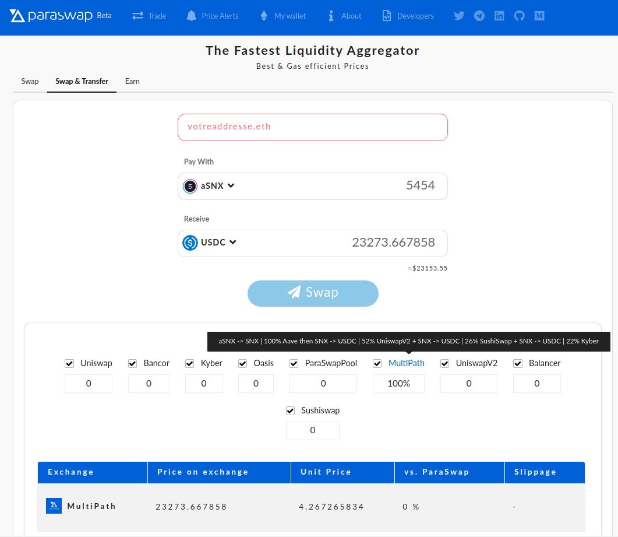Click the MultiPath row ParaSwap icon
The image size is (618, 537).
pyautogui.click(x=54, y=506)
